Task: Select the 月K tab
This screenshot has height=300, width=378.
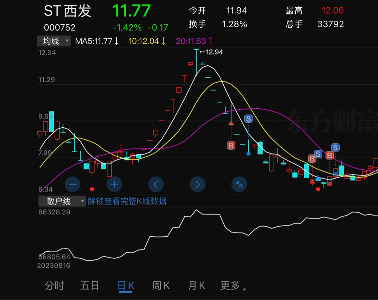Action: pyautogui.click(x=196, y=286)
